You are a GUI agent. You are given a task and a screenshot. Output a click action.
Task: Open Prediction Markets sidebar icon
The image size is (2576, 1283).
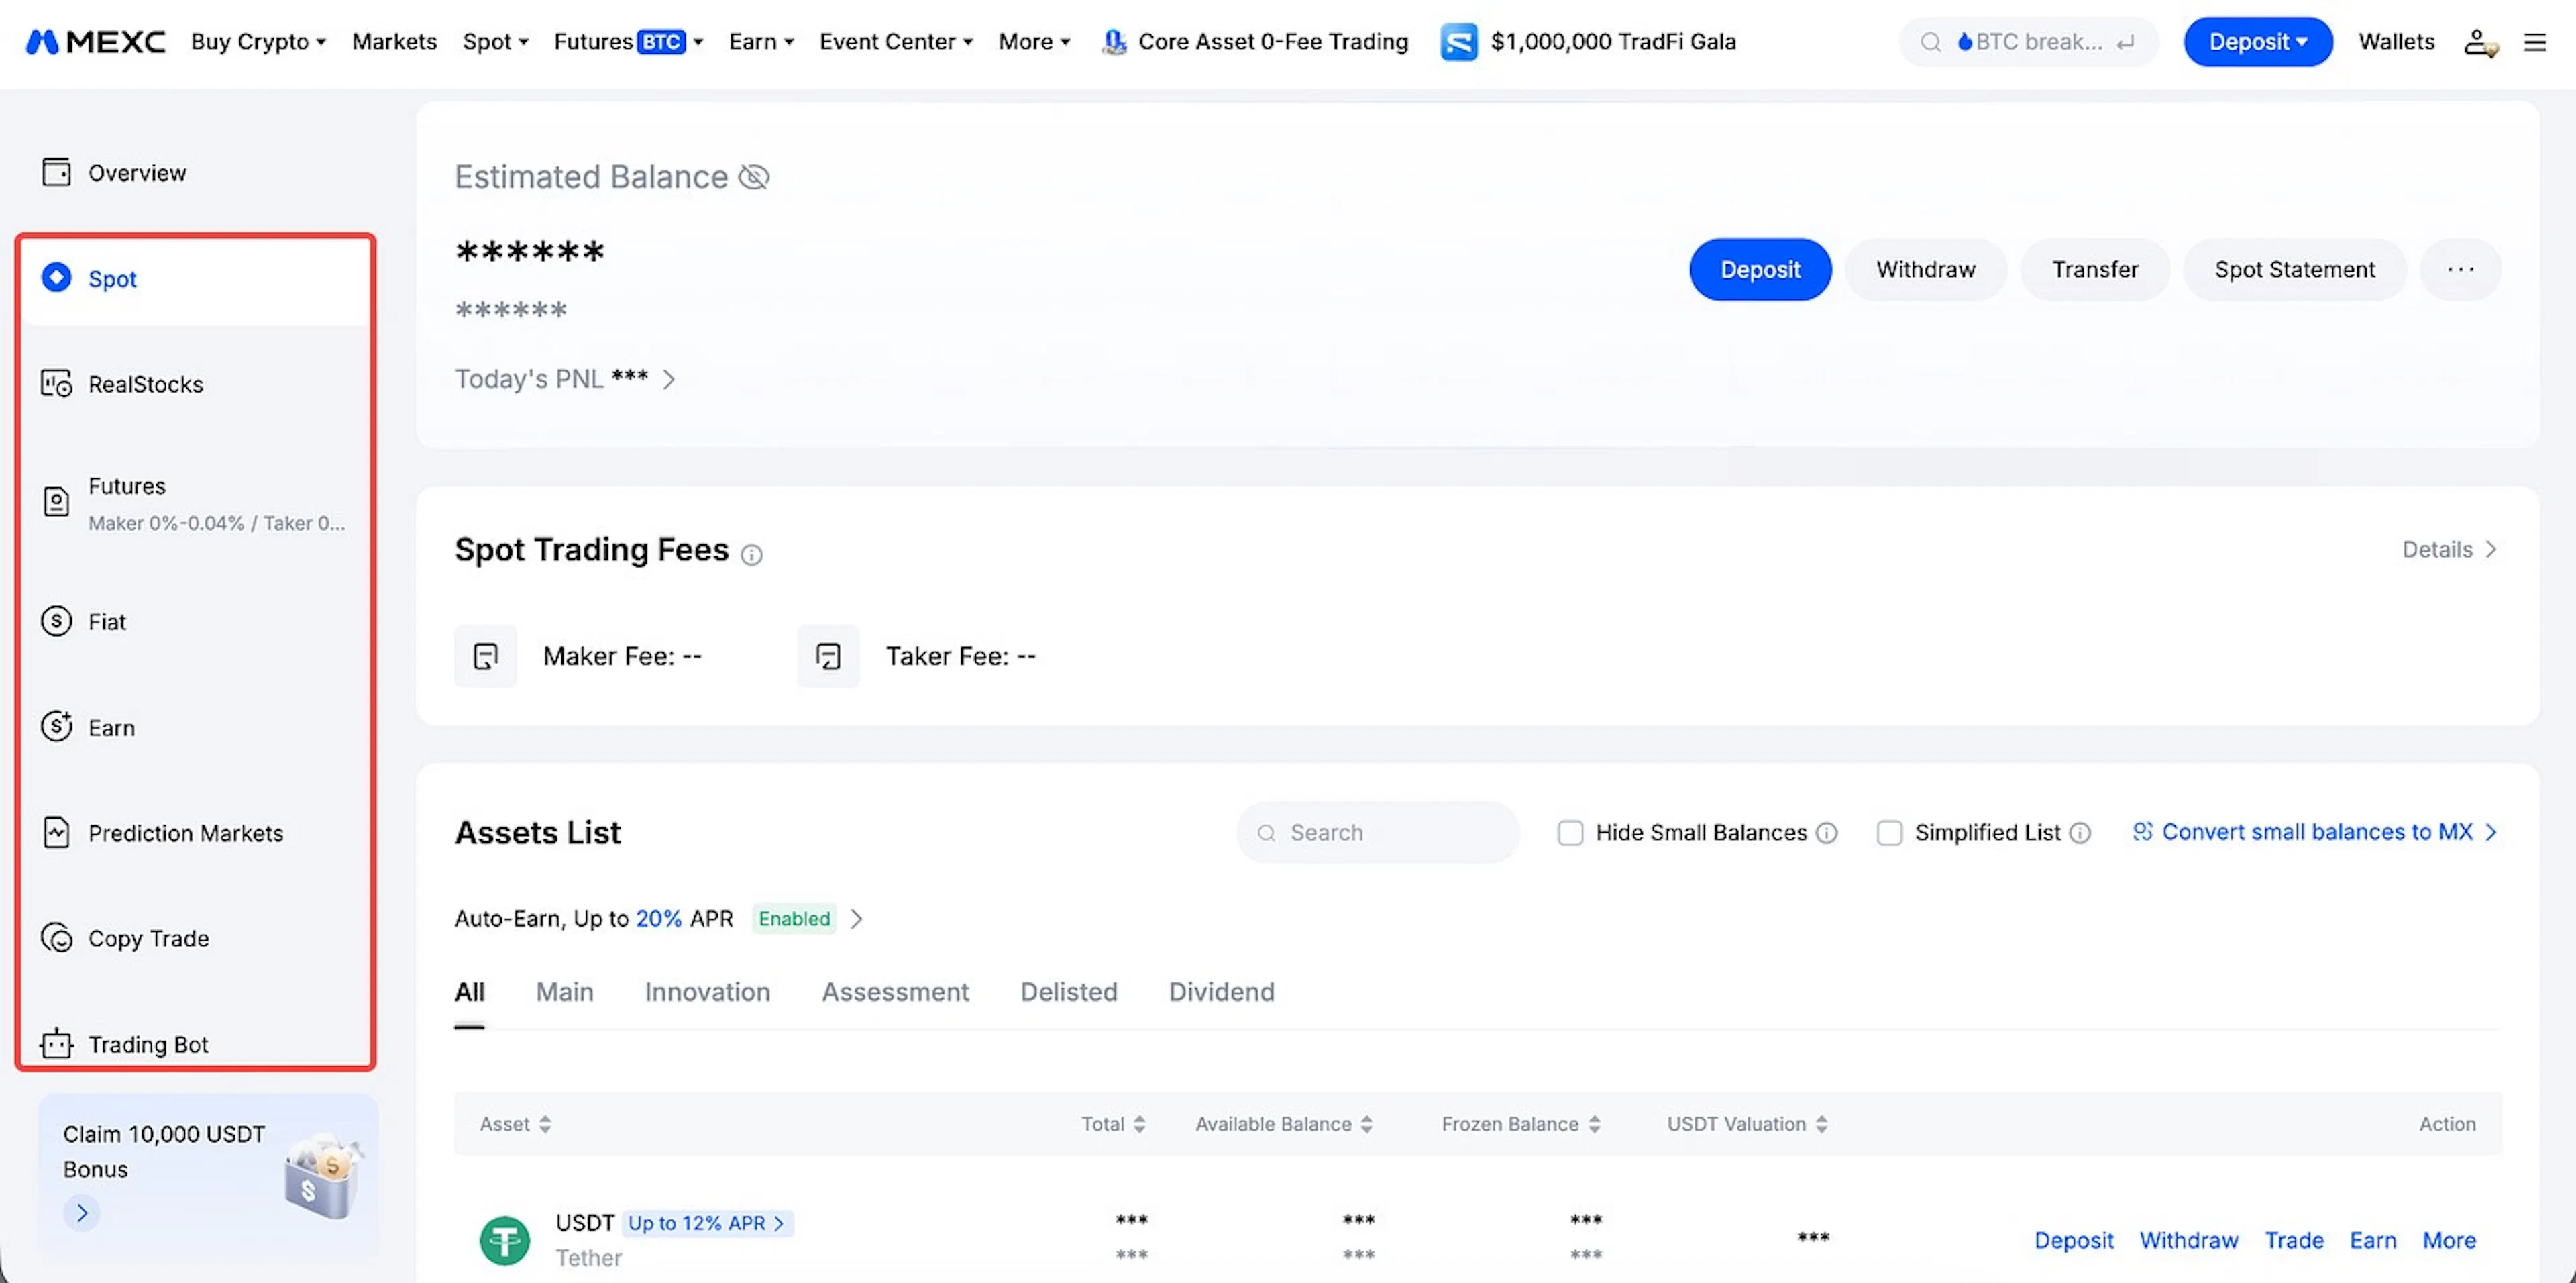(x=56, y=833)
